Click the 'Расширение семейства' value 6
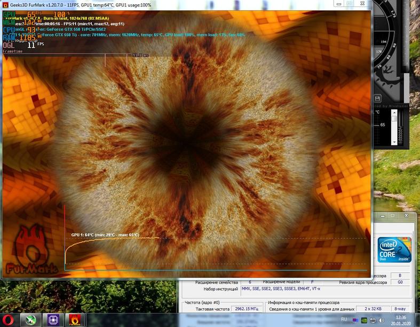The image size is (420, 327). [x=250, y=282]
